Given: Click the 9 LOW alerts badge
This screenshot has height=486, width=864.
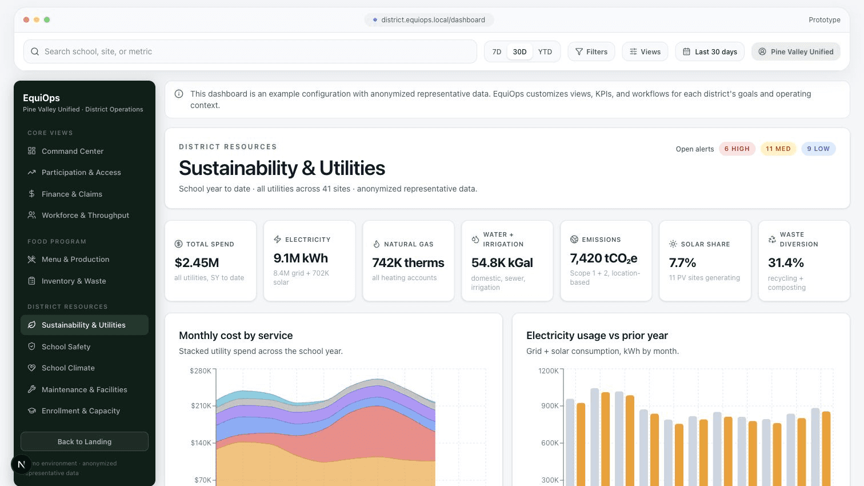Looking at the screenshot, I should tap(818, 149).
